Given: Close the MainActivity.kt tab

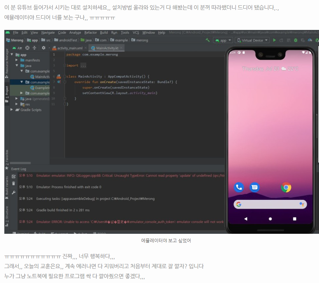Looking at the screenshot, I should pyautogui.click(x=121, y=48).
